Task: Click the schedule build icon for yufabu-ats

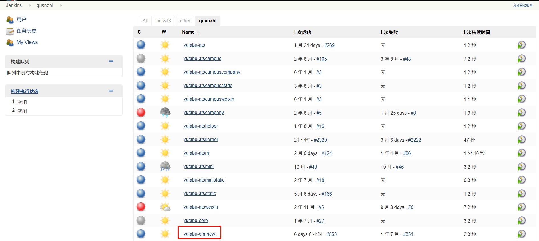Action: click(x=521, y=45)
